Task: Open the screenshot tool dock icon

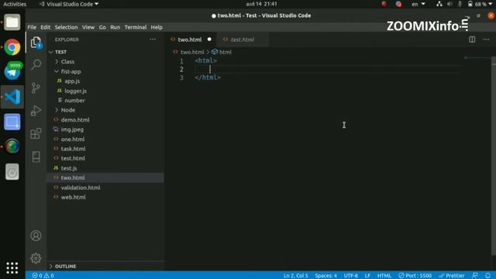Action: 12,122
